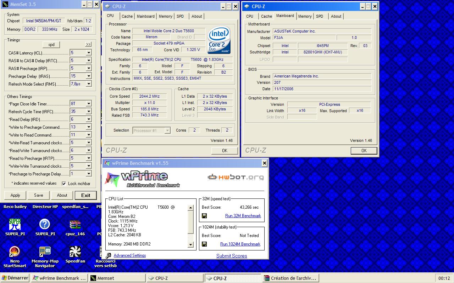
Task: Click About button in MemSet
Action: pyautogui.click(x=62, y=195)
